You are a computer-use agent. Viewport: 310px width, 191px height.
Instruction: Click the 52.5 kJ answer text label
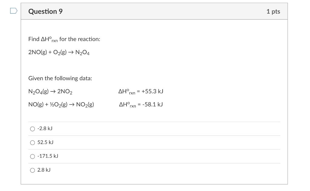(45, 142)
